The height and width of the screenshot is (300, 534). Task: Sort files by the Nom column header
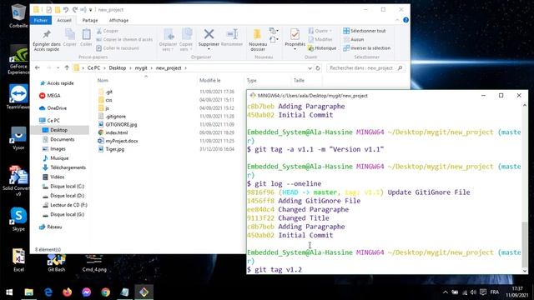click(103, 81)
